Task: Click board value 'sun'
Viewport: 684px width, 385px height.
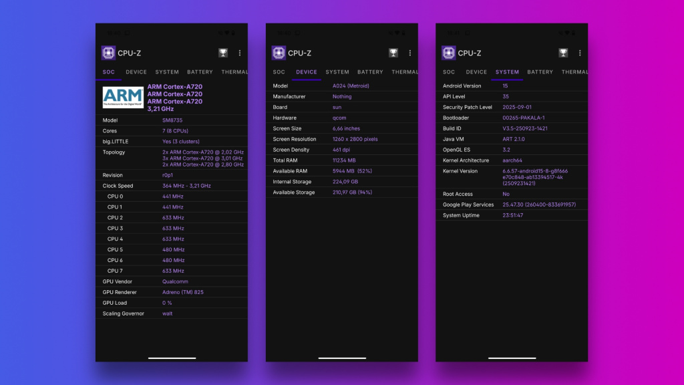Action: point(337,108)
